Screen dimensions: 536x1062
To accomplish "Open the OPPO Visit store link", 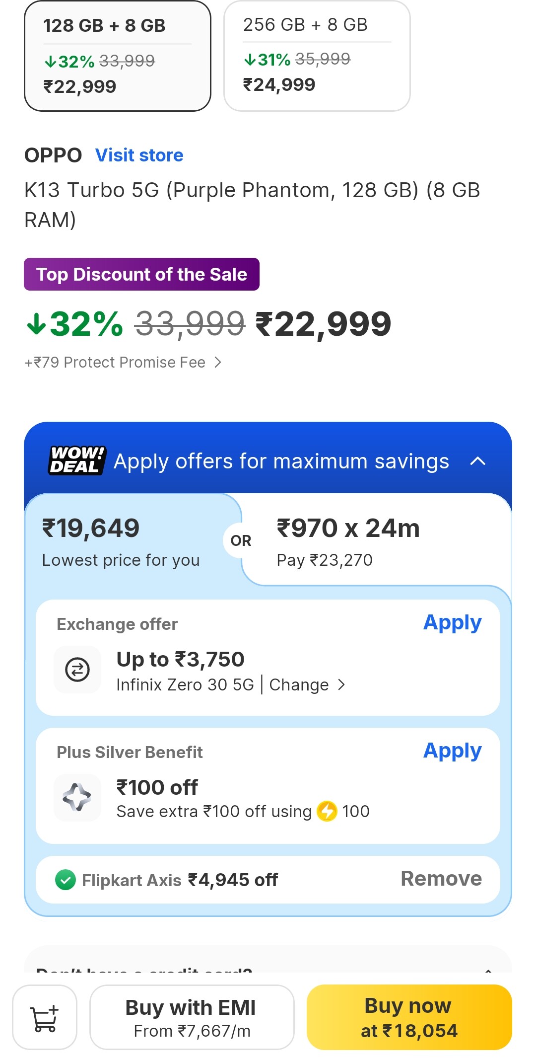I will pos(139,155).
